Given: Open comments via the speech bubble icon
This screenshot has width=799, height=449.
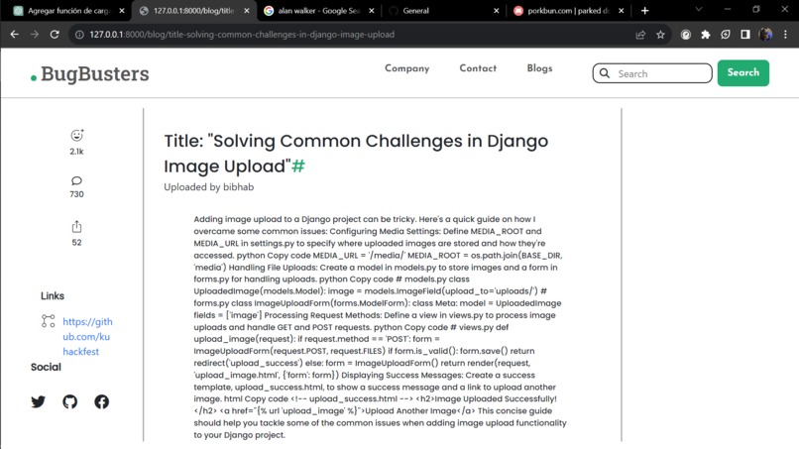Looking at the screenshot, I should (x=76, y=180).
